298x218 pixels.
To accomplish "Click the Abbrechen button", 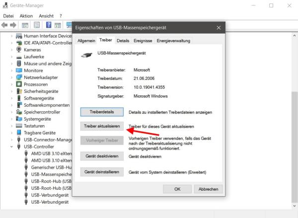I will (208, 189).
